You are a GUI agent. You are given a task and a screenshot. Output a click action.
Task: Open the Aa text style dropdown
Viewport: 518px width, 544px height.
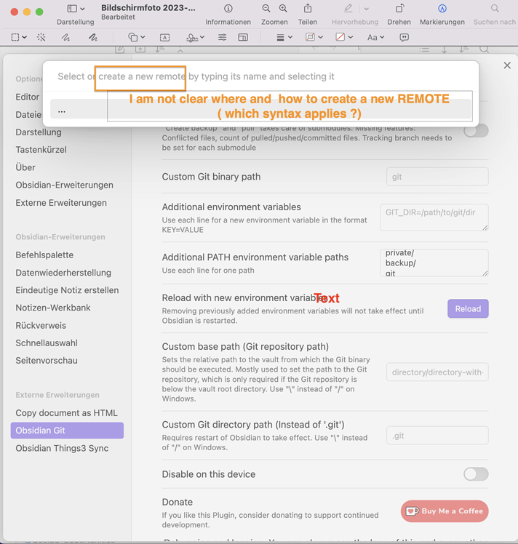[x=375, y=38]
